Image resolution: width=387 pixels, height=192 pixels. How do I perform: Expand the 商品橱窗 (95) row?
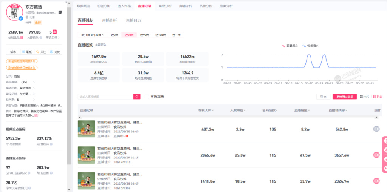pos(34,82)
